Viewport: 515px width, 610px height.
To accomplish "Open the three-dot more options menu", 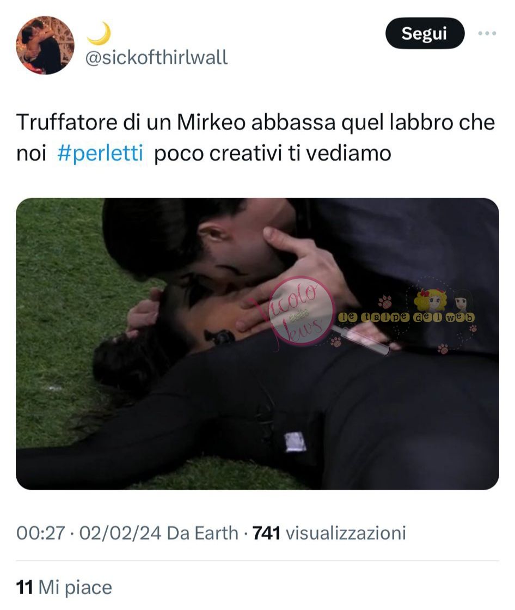I will pos(487,33).
